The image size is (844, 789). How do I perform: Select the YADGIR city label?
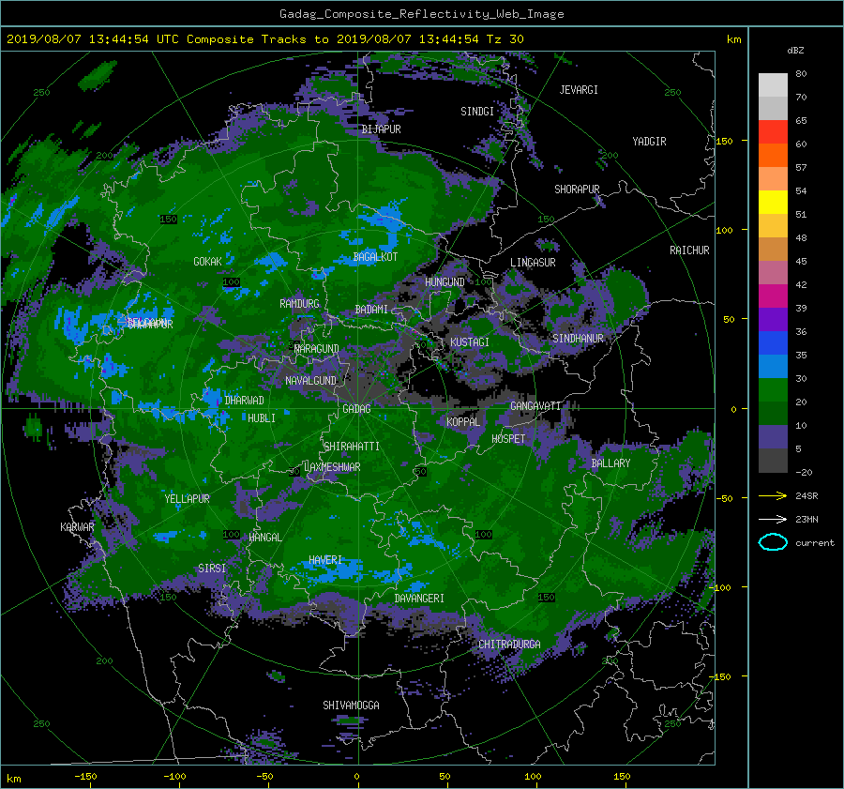coord(649,142)
